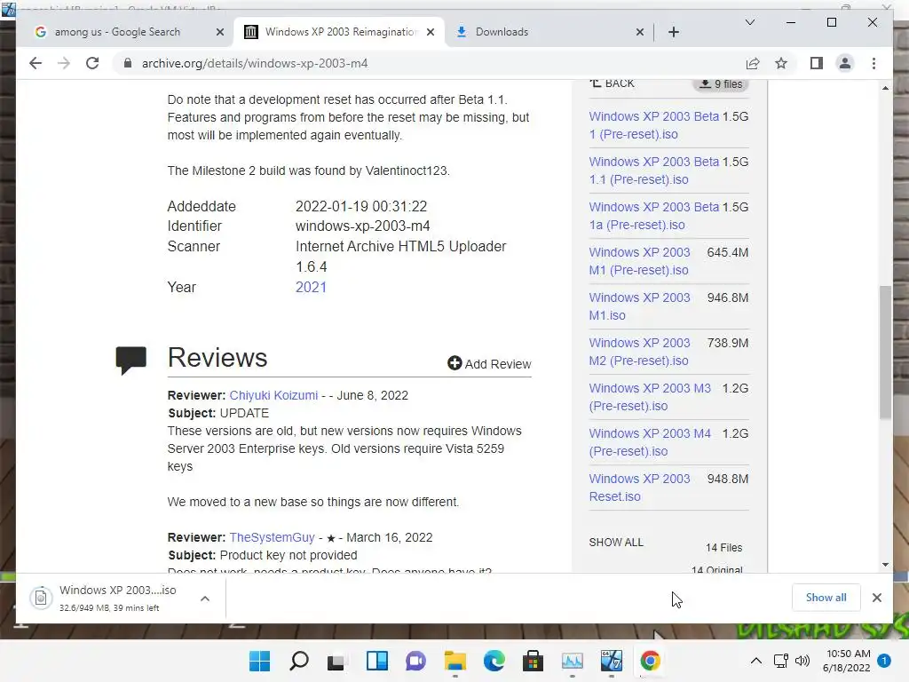
Task: Open taskbar Search magnifier
Action: point(299,661)
